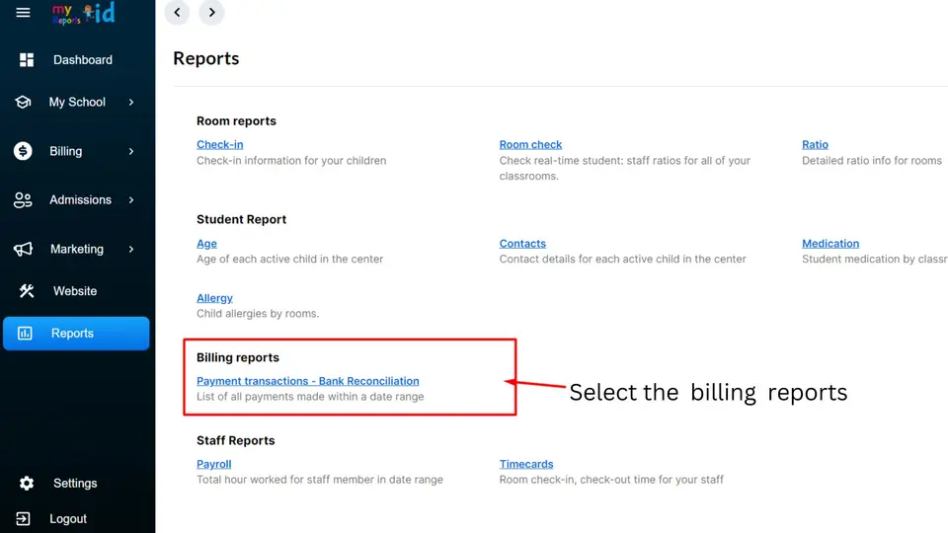Expand the Billing submenu chevron
The width and height of the screenshot is (948, 533).
(131, 151)
